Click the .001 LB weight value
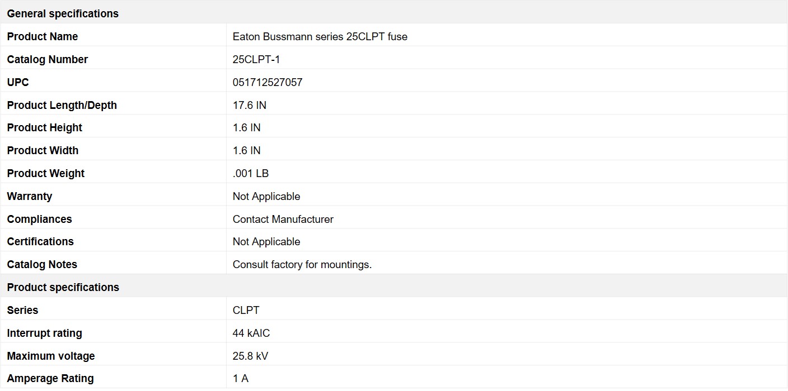 coord(250,173)
